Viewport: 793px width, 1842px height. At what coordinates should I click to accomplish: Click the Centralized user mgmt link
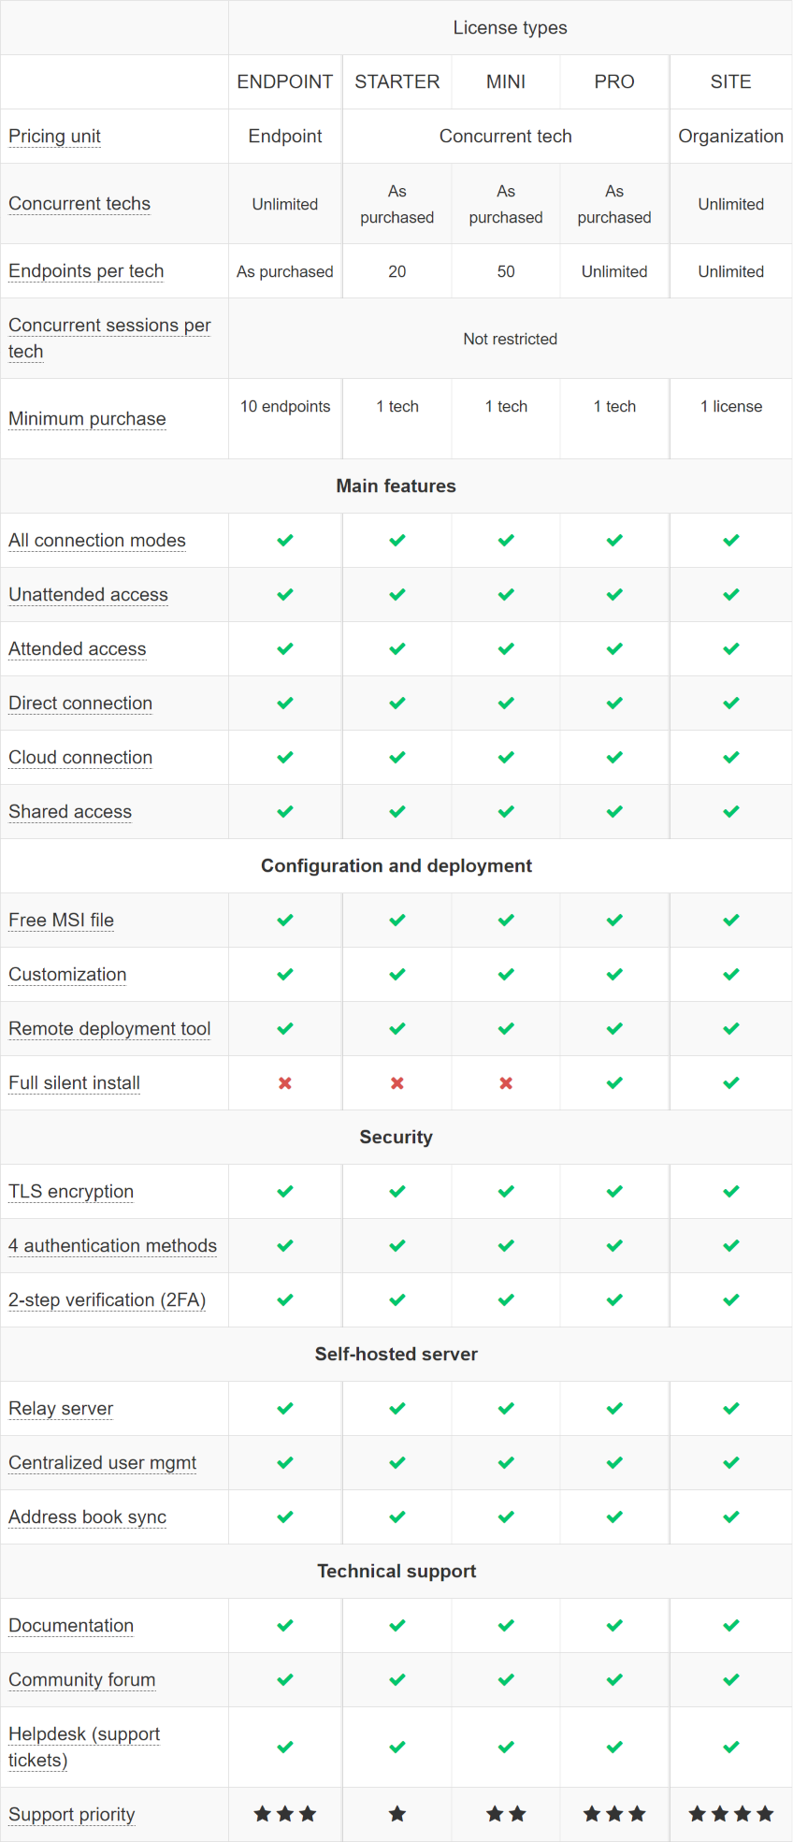(102, 1463)
